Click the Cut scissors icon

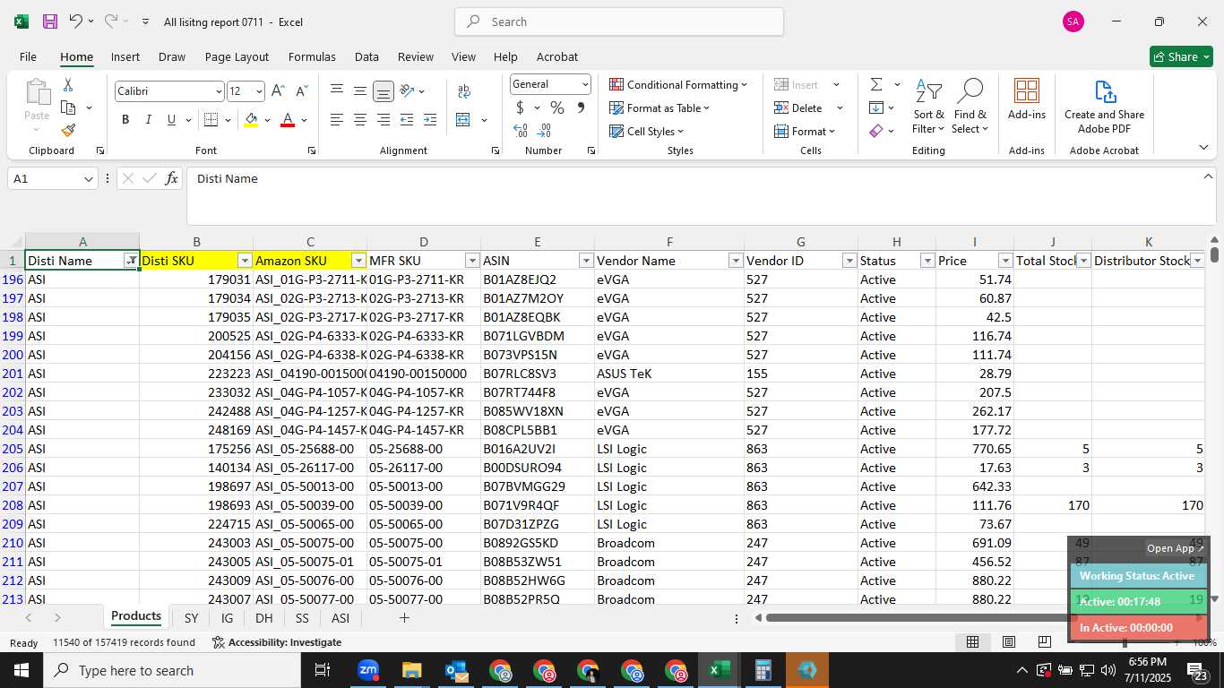click(68, 85)
